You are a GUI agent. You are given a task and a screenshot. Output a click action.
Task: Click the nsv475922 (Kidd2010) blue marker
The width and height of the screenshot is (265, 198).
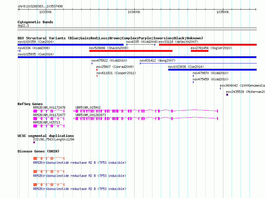92,63
